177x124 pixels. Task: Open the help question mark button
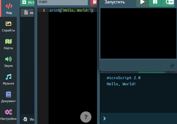pos(86,117)
